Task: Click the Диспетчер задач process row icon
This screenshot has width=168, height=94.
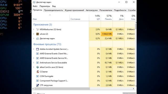Action: click(37, 39)
